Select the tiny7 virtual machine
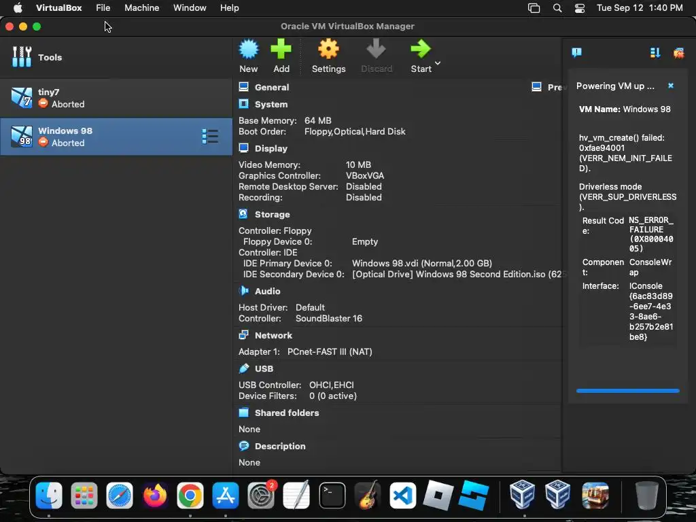Image resolution: width=696 pixels, height=522 pixels. click(116, 98)
